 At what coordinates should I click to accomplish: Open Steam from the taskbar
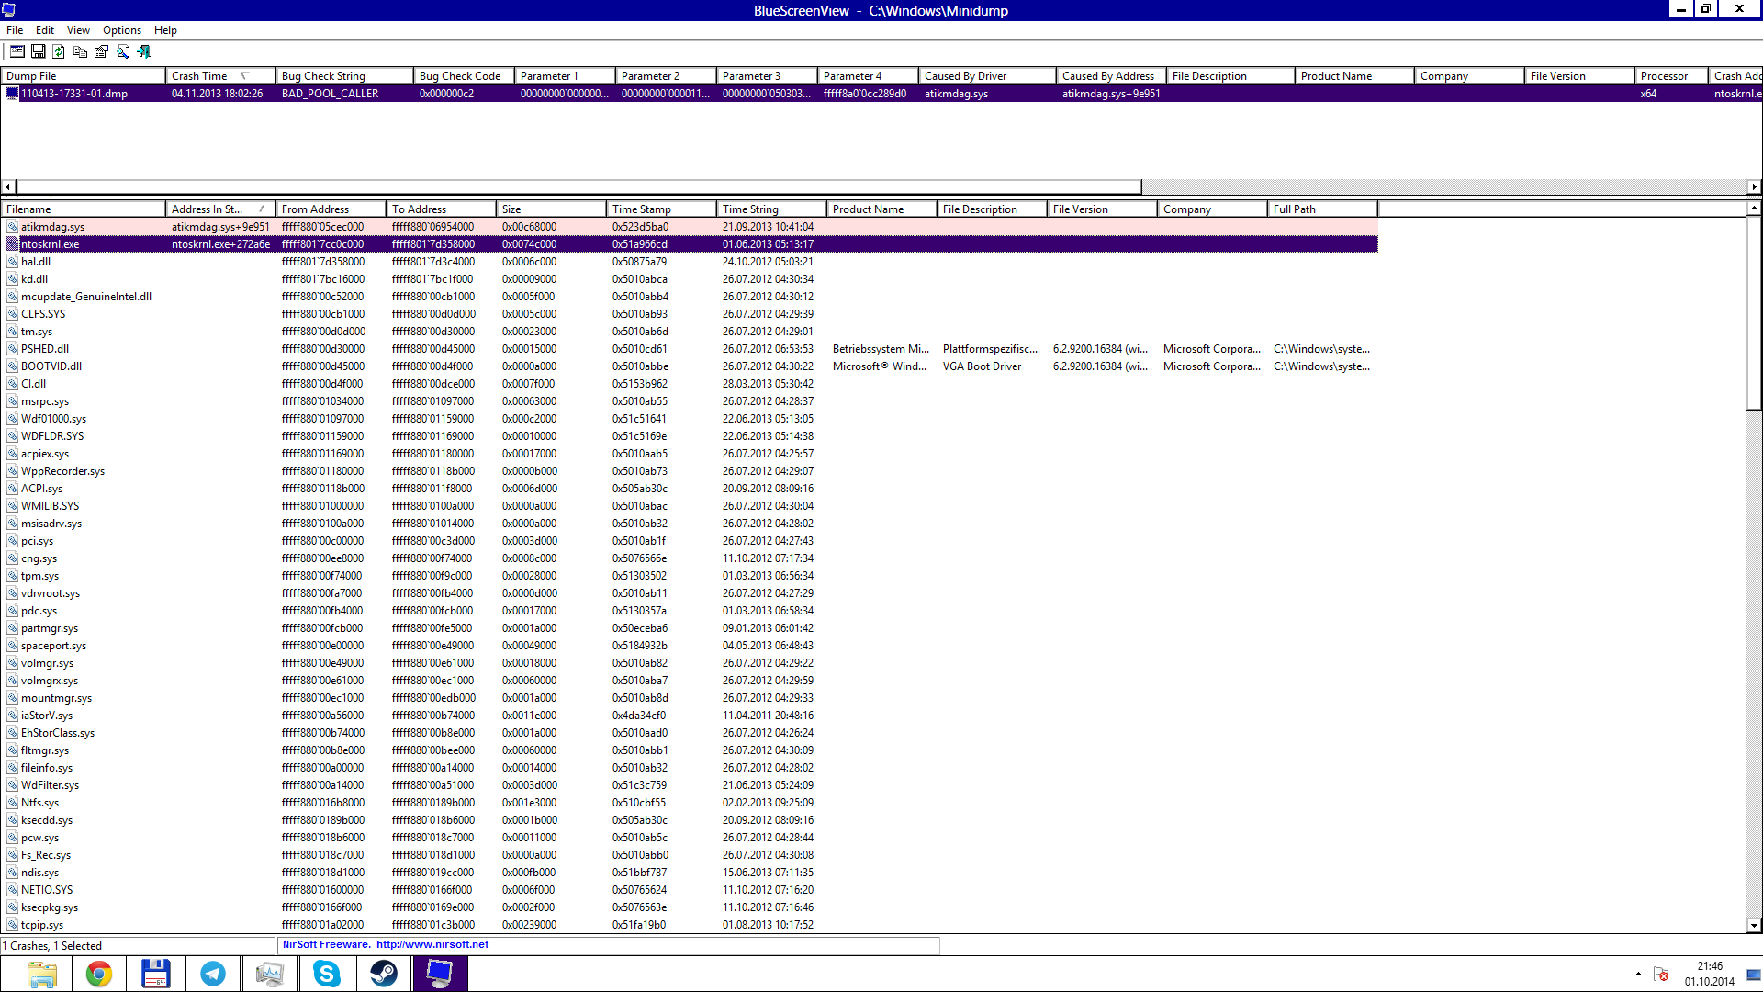tap(383, 974)
